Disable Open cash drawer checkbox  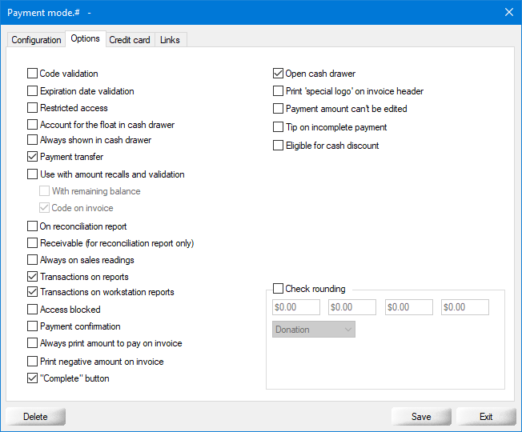click(x=279, y=74)
